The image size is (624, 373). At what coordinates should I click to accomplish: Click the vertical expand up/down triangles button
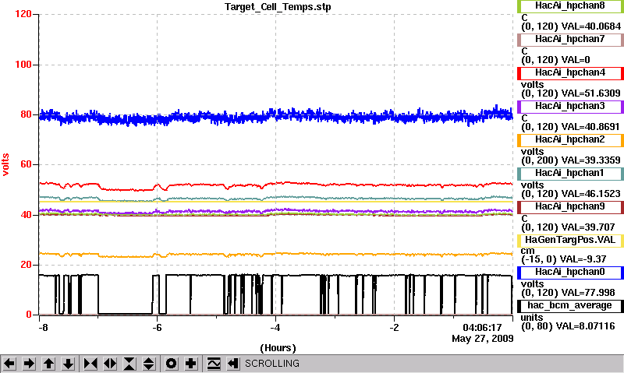[149, 364]
